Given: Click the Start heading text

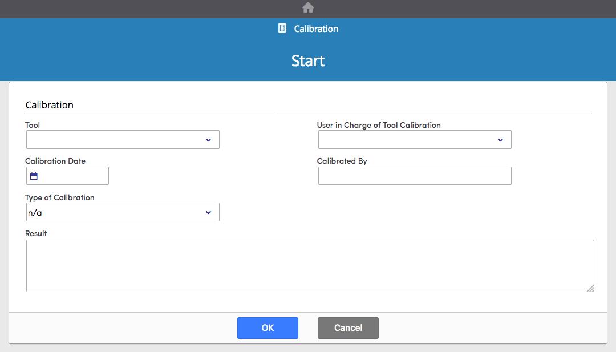Looking at the screenshot, I should point(308,61).
